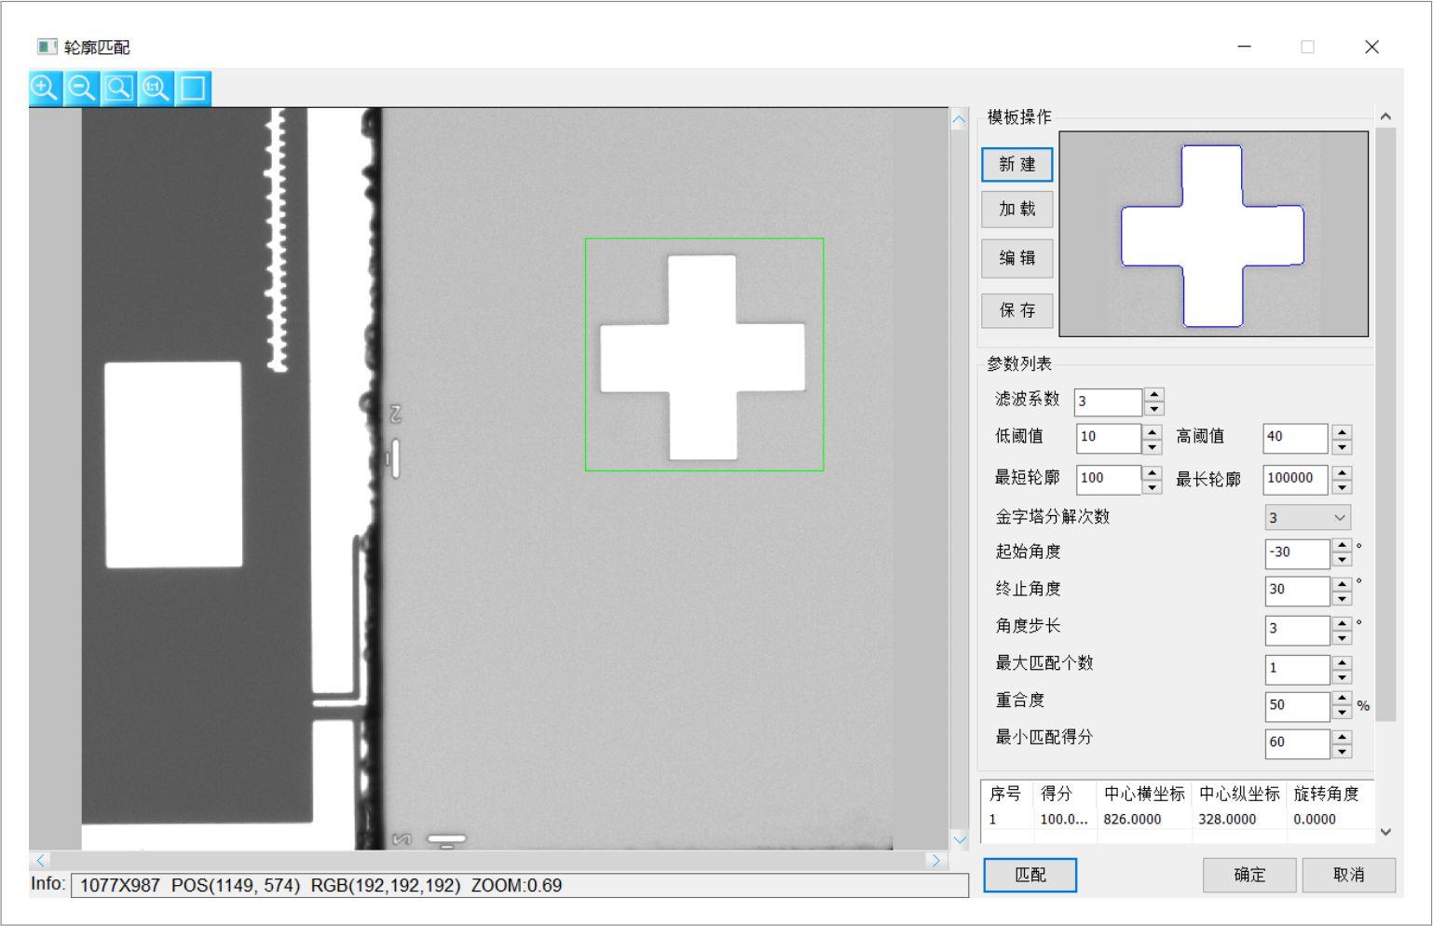This screenshot has width=1433, height=926.
Task: Click the cross template preview thumbnail
Action: [1213, 234]
